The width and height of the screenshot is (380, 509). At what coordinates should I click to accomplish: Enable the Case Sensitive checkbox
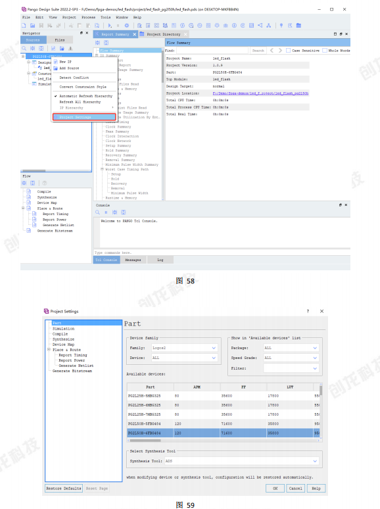tap(288, 51)
